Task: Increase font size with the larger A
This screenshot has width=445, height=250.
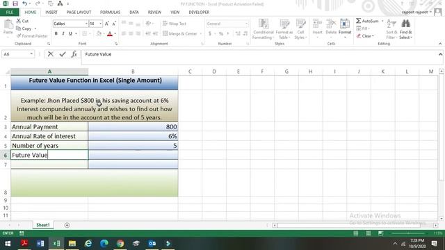Action: (x=106, y=24)
